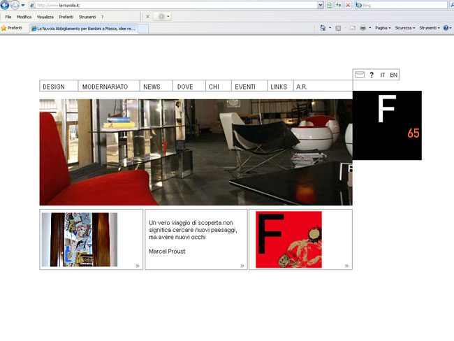Image resolution: width=454 pixels, height=341 pixels.
Task: Open the Preferiti menu in menu bar
Action: (x=66, y=17)
